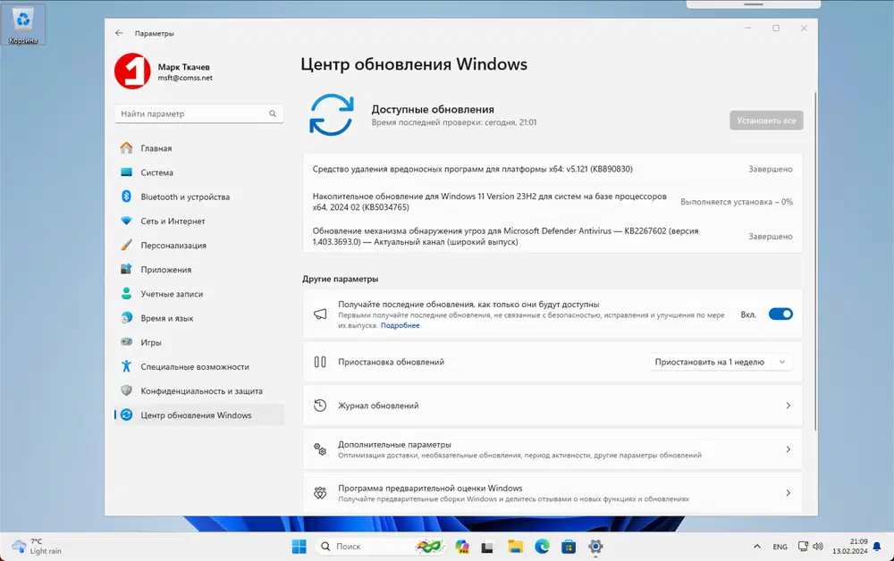Select Приложения in the sidebar

(199, 270)
